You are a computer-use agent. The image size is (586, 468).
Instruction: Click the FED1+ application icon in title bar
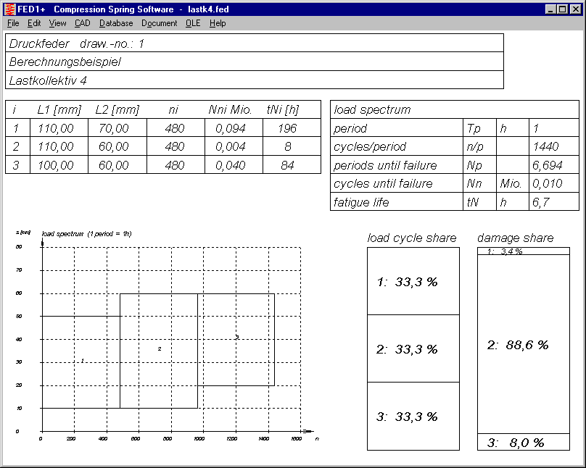coord(10,9)
